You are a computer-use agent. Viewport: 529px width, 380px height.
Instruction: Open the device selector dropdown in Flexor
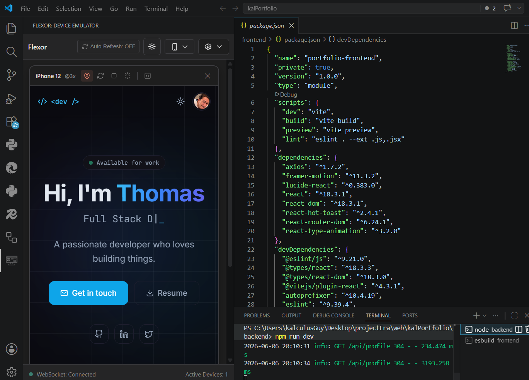179,47
